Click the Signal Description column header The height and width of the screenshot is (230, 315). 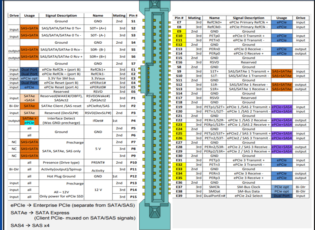pos(61,15)
